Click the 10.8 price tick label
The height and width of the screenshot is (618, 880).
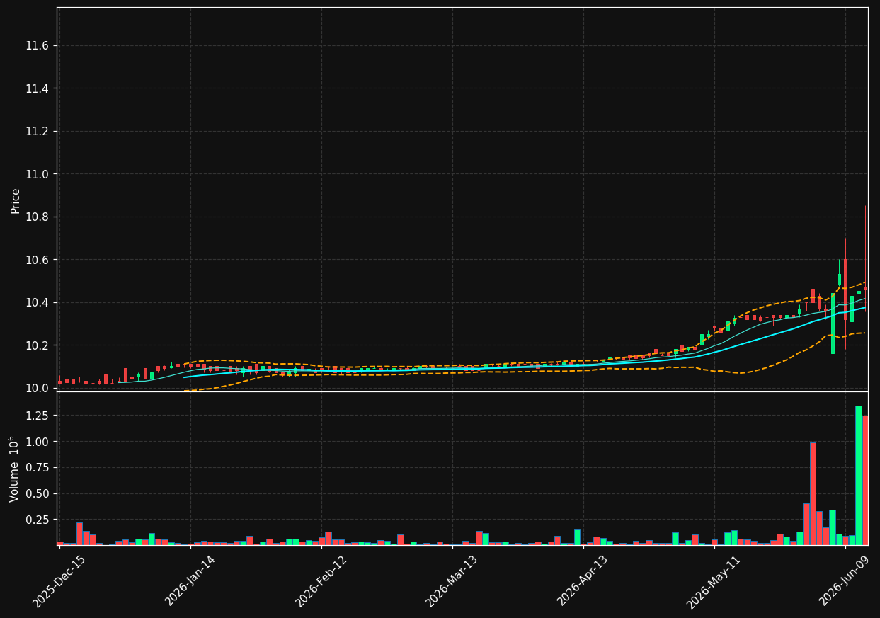[36, 217]
